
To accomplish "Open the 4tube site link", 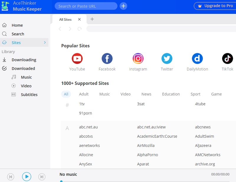I will click(x=200, y=104).
